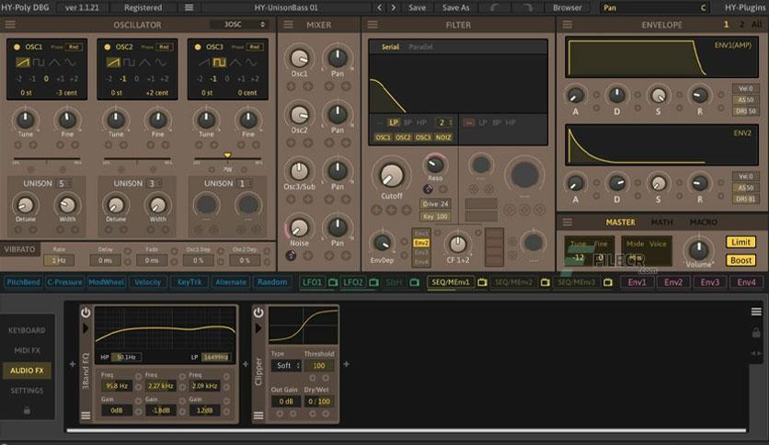Screen dimensions: 769x445
Task: Change filter 1 slope value 2
Action: (x=445, y=122)
